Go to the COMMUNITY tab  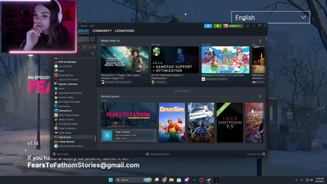tap(102, 31)
